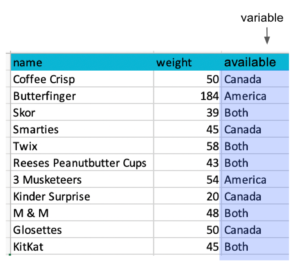Select the 3 Musketeers cell
Image resolution: width=301 pixels, height=266 pixels.
tap(47, 180)
